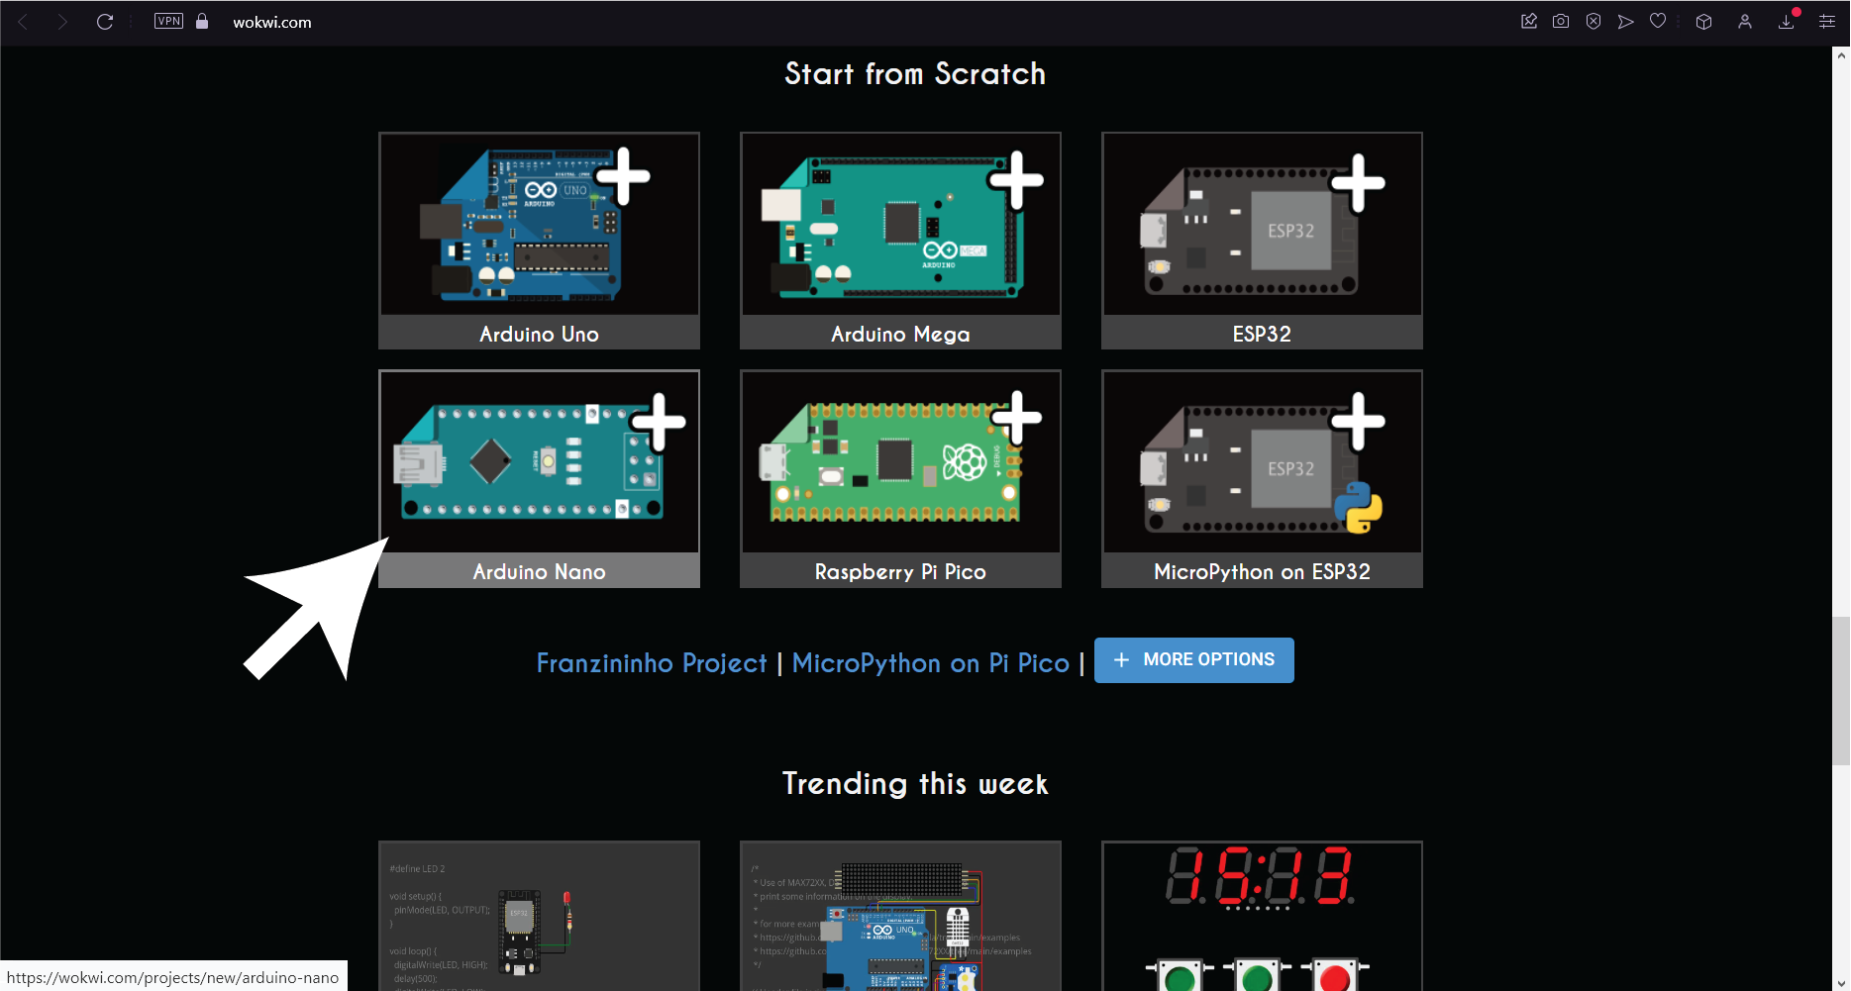This screenshot has height=991, width=1851.
Task: Create a new ESP32 project
Action: click(x=1262, y=241)
